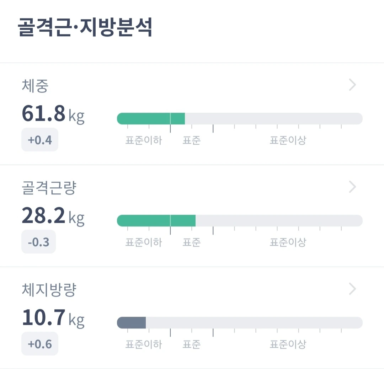This screenshot has width=384, height=369.
Task: Tap the -0.3 muscle change badge
Action: (x=39, y=242)
